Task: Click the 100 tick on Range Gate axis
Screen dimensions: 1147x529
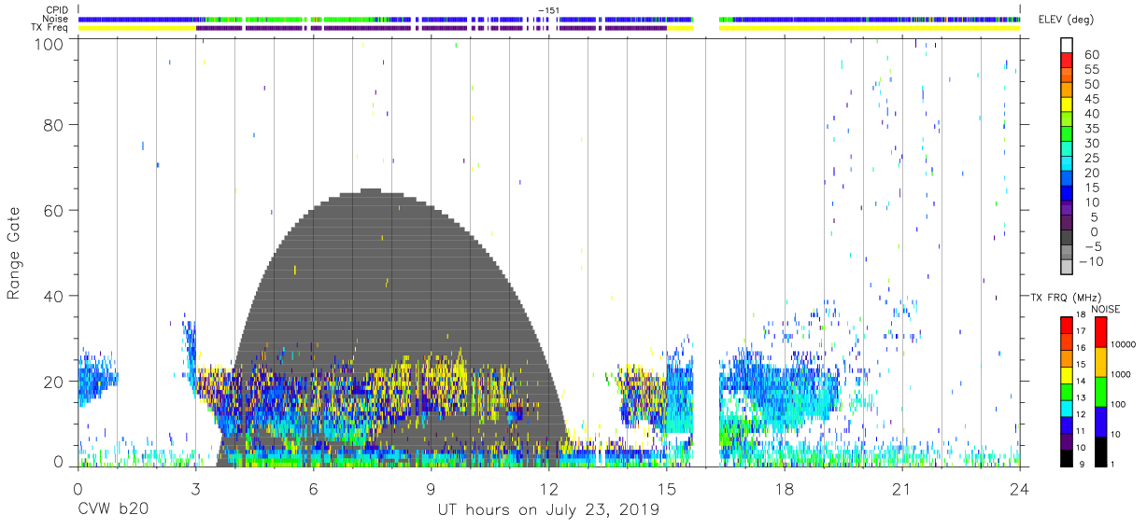Action: pos(49,44)
